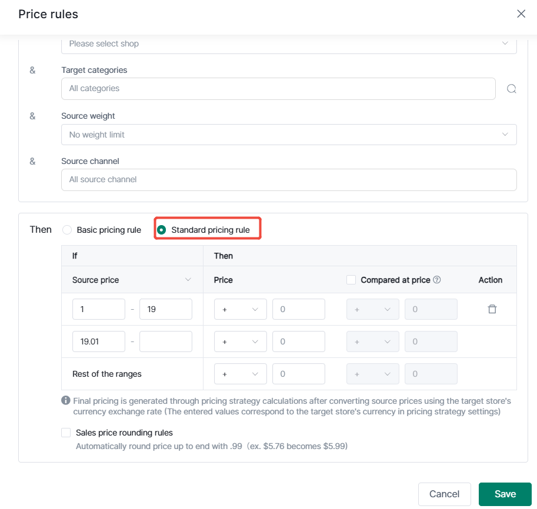Open the Please select shop dropdown
The height and width of the screenshot is (509, 537).
click(289, 44)
